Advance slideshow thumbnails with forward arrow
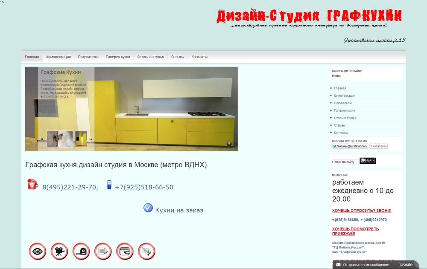Viewport: 427px width, 269px height. click(91, 139)
